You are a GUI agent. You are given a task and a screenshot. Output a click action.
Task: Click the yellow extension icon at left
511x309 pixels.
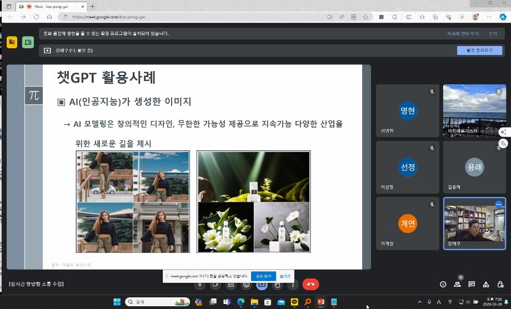pyautogui.click(x=12, y=42)
